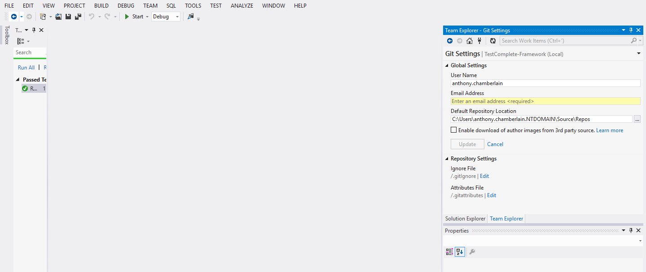This screenshot has width=646, height=272.
Task: Refresh the Team Explorer view
Action: pos(492,40)
